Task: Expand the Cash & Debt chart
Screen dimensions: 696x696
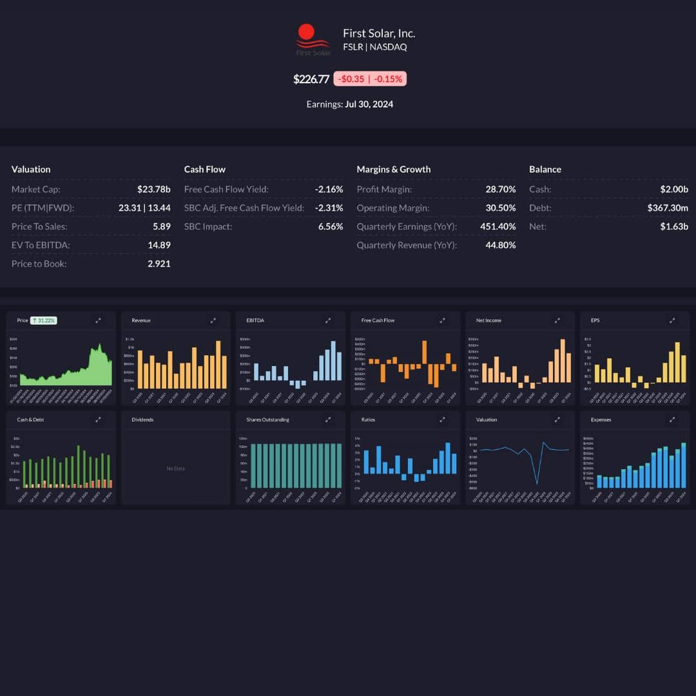Action: tap(98, 420)
